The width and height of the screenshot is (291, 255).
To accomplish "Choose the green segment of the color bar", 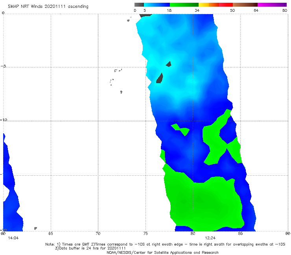I will (x=184, y=5).
